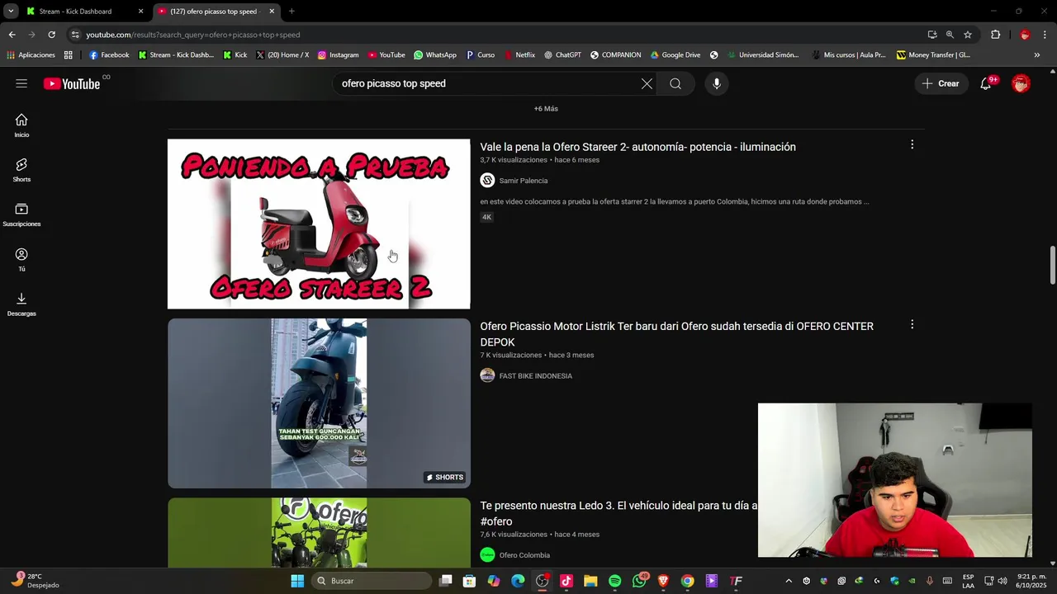Open File Explorer from the taskbar

[590, 581]
